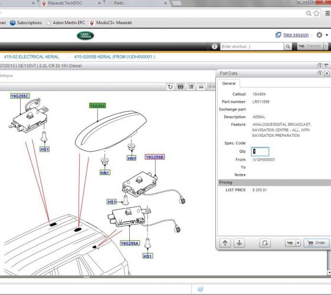Close the Maserati TechDOC tab

coord(100,3)
